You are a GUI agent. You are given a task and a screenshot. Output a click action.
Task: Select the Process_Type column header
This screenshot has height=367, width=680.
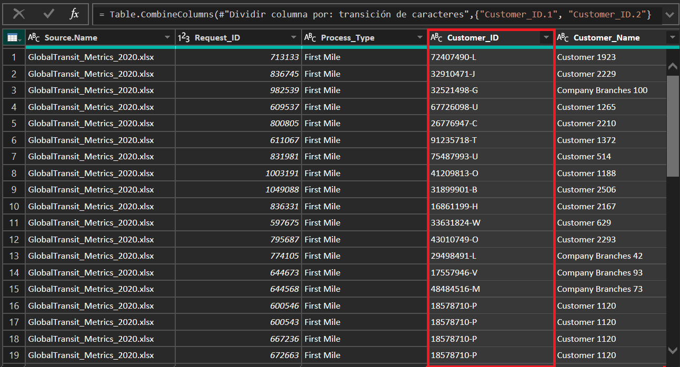(x=365, y=38)
